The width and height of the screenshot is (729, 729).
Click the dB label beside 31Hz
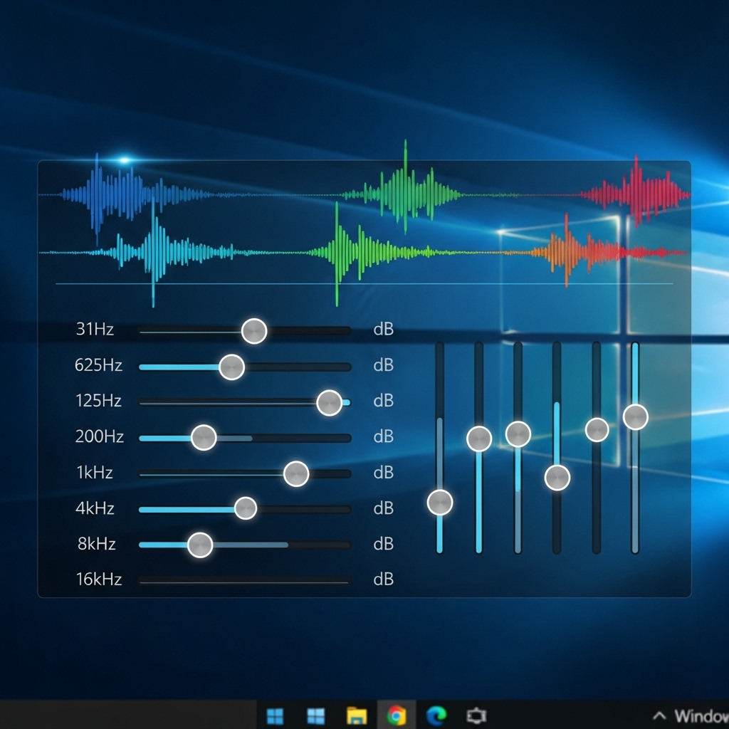pos(382,330)
